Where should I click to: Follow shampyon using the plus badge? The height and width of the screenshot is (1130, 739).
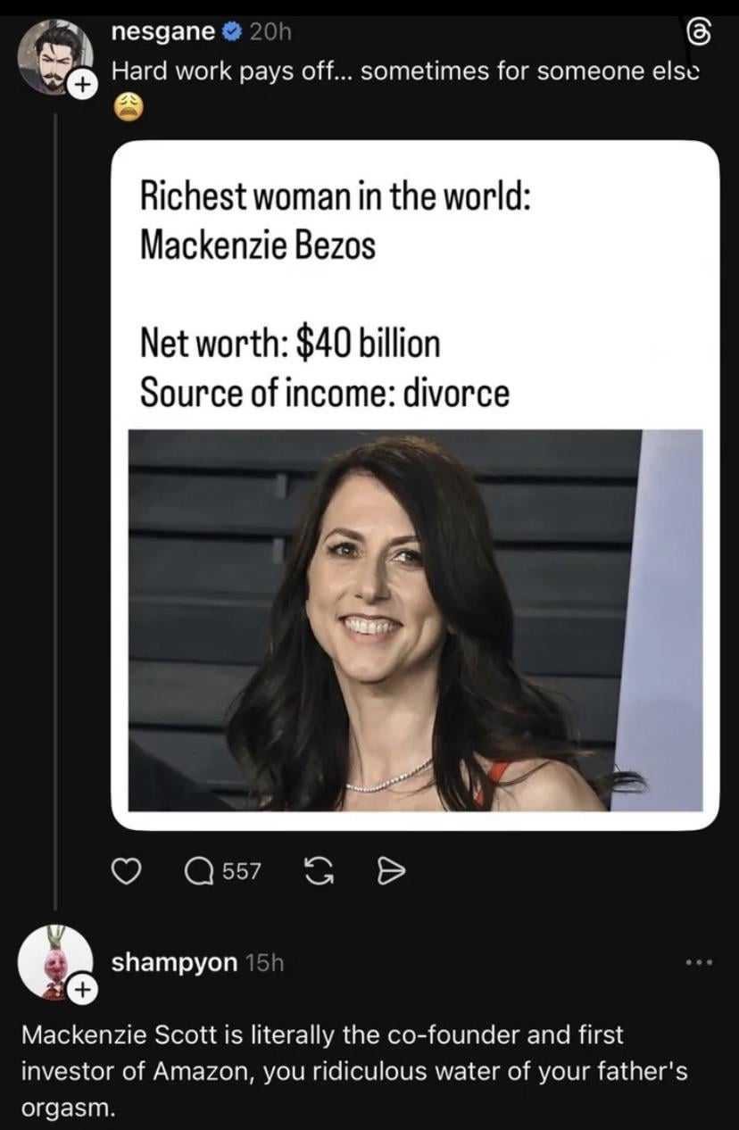(81, 989)
